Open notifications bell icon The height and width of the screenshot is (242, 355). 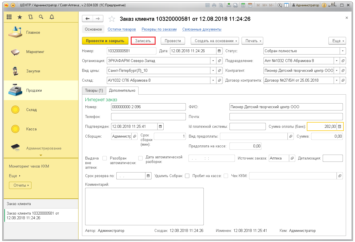click(52, 17)
